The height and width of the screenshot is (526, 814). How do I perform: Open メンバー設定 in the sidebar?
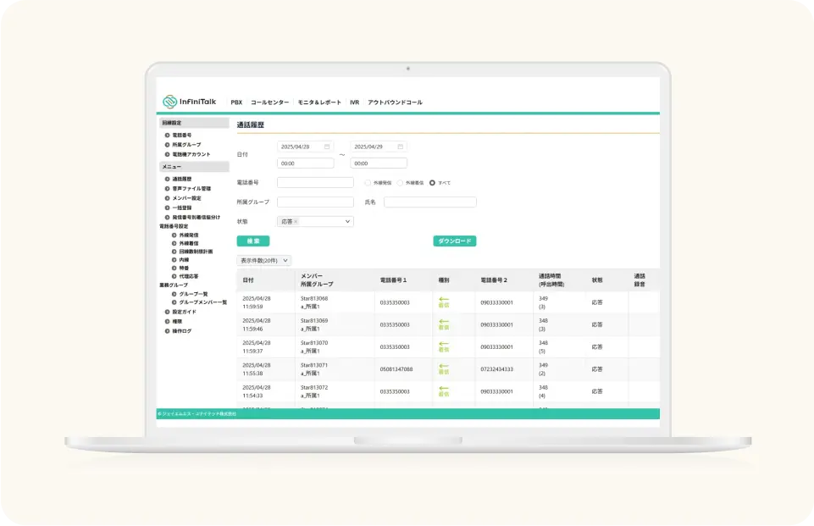186,198
